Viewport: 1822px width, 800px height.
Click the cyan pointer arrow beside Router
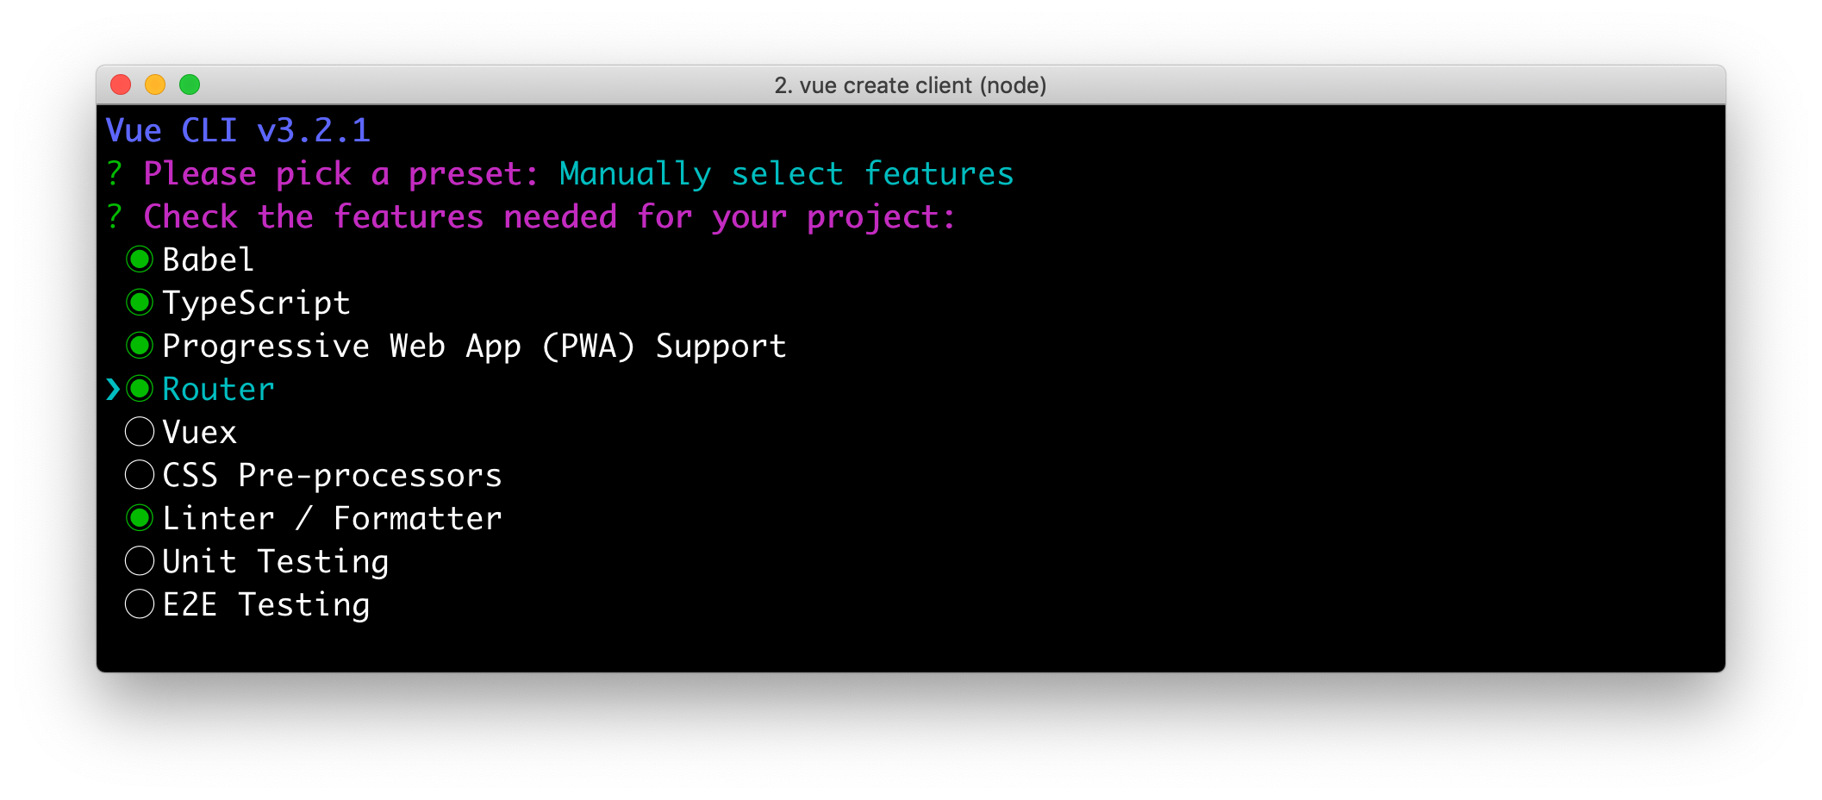[x=113, y=390]
